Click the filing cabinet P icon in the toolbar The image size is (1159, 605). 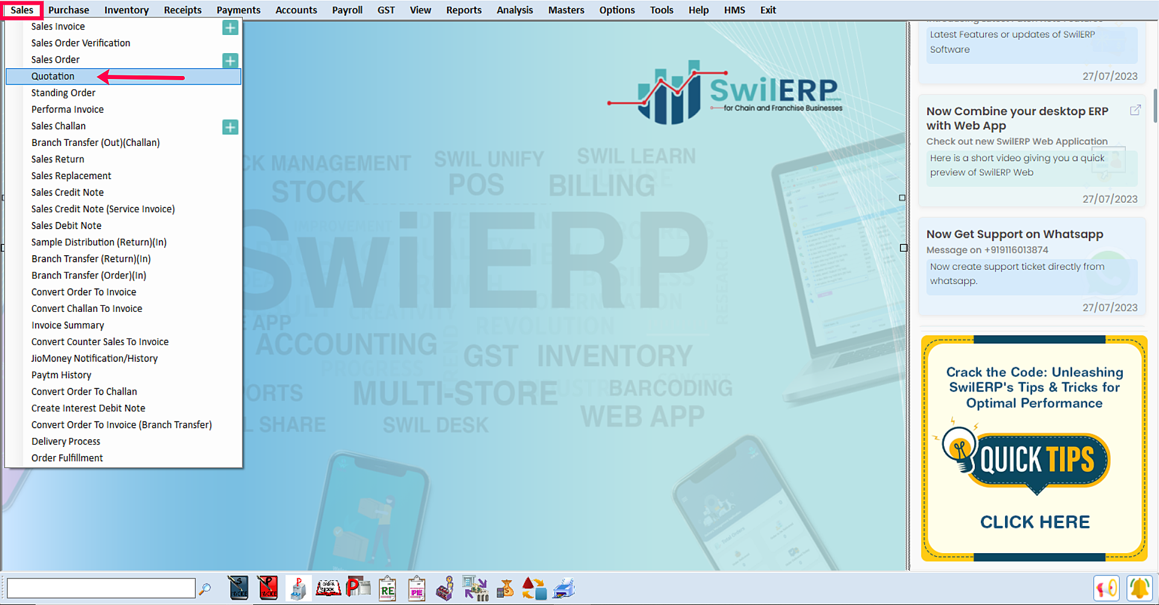pyautogui.click(x=298, y=588)
